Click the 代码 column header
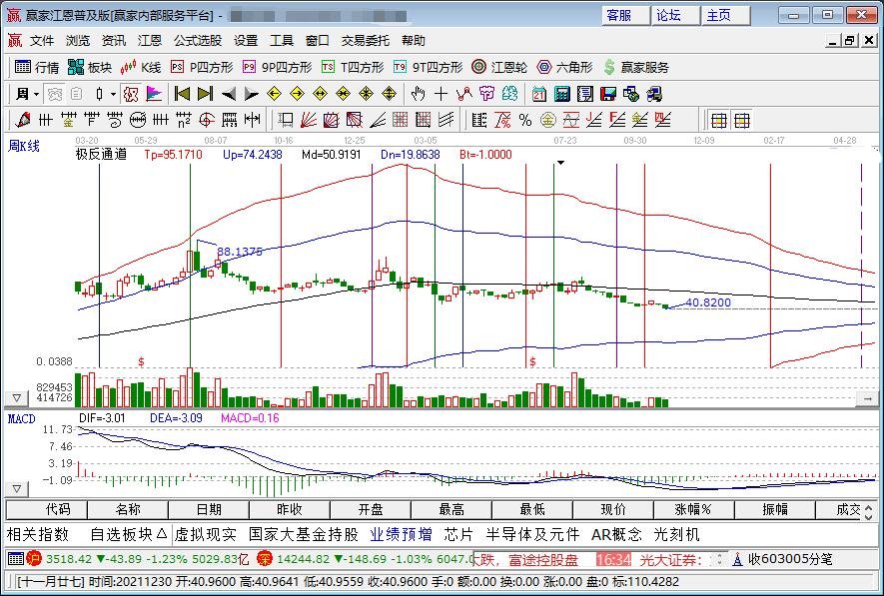884x596 pixels. [47, 510]
